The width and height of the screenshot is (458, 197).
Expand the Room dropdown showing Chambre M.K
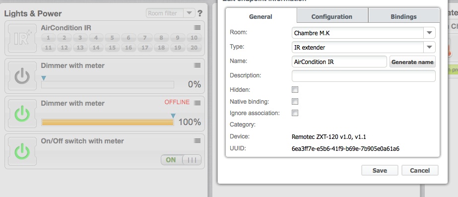click(x=429, y=33)
